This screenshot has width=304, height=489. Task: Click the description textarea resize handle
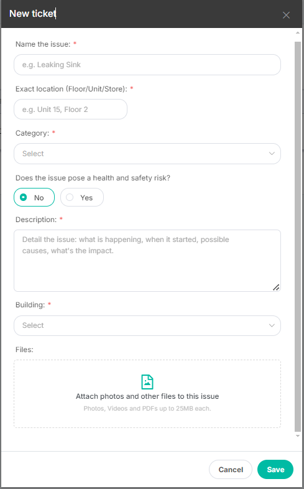click(x=276, y=287)
